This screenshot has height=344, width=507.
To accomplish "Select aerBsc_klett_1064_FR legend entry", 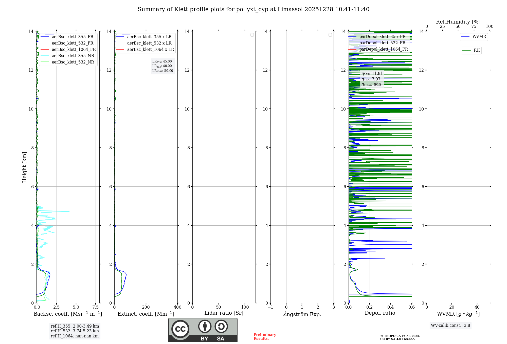I will [74, 50].
